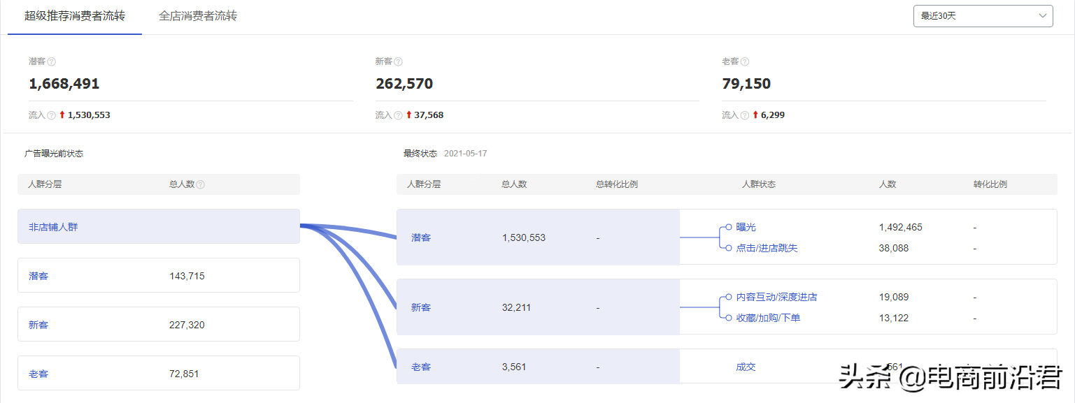The height and width of the screenshot is (403, 1075).
Task: Click the chevron on the date selector
Action: [1041, 15]
